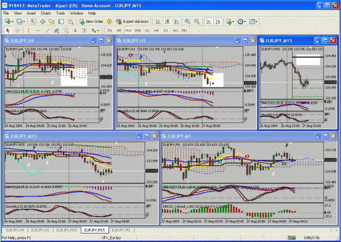This screenshot has width=341, height=242.
Task: Launch MetaEditor via yellow diamond icon
Action: click(x=109, y=21)
